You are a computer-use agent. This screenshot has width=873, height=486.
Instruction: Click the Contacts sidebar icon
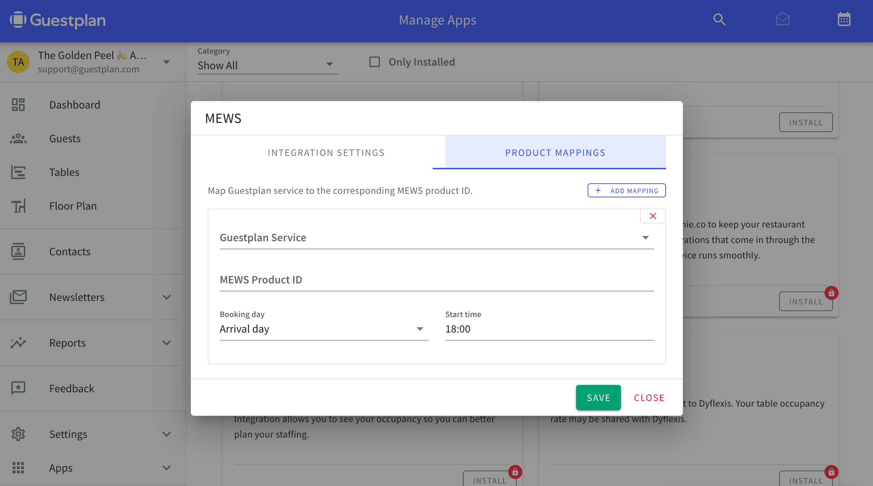18,251
